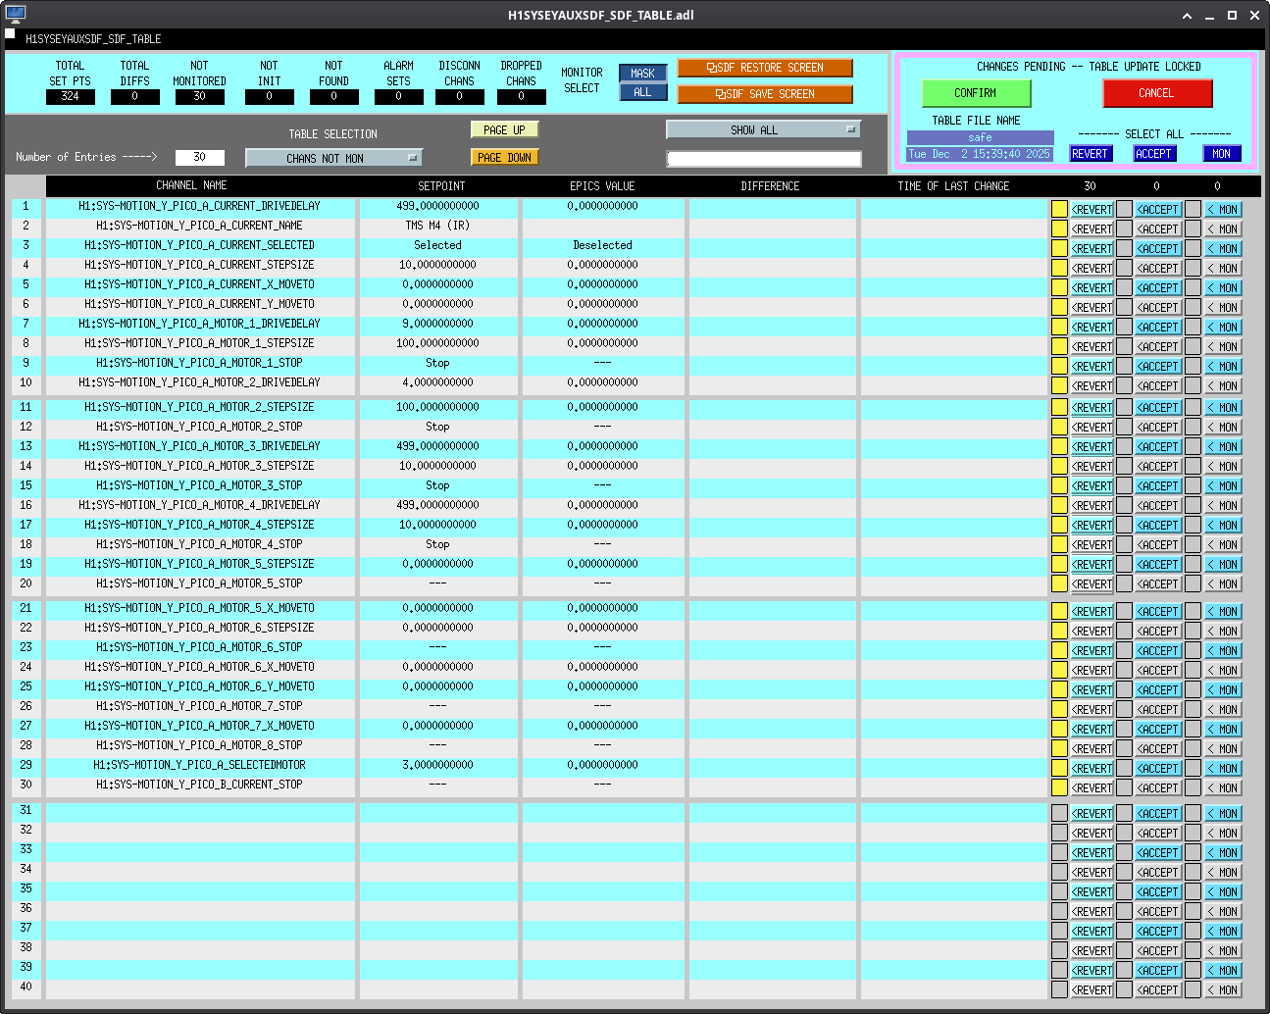This screenshot has height=1014, width=1270.
Task: Open the SDF Save Screen display
Action: tap(764, 94)
